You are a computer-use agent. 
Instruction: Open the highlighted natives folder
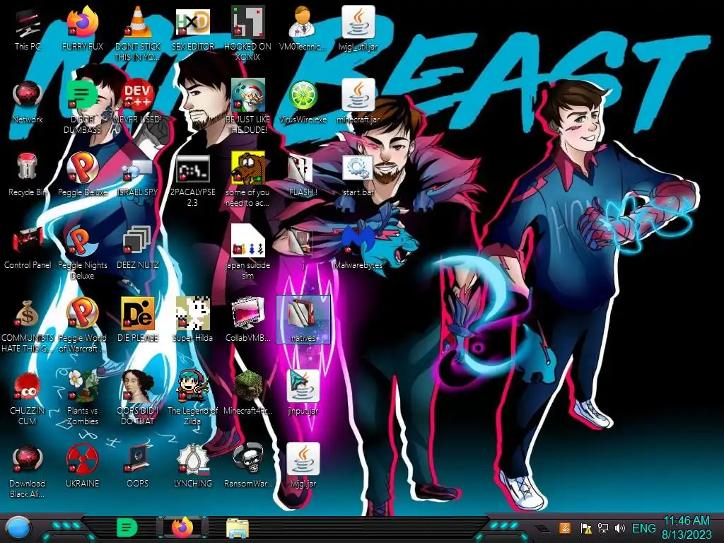(x=303, y=320)
